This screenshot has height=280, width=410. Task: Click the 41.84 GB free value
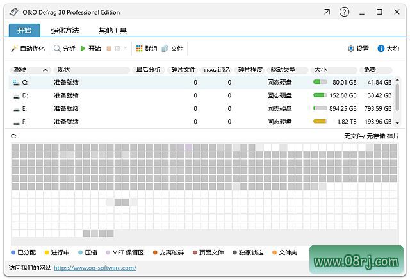point(379,83)
